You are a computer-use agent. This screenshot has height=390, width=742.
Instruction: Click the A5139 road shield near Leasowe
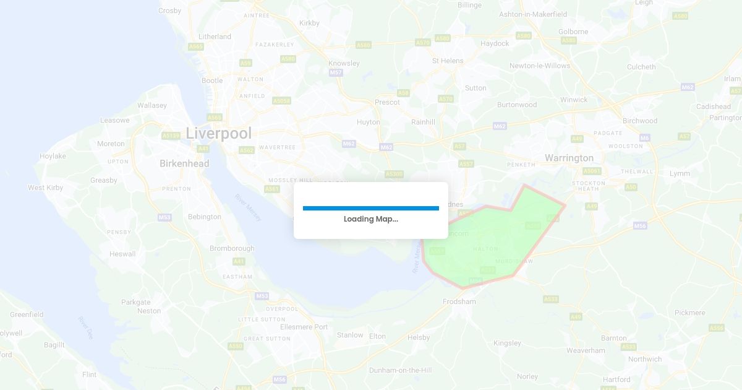click(171, 136)
